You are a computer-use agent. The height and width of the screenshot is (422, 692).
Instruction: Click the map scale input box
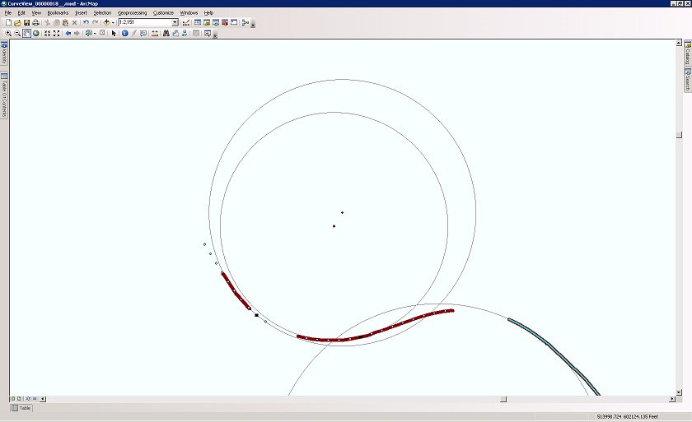145,22
